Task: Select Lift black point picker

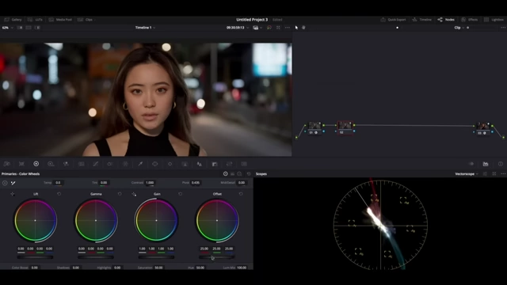Action: coord(13,194)
